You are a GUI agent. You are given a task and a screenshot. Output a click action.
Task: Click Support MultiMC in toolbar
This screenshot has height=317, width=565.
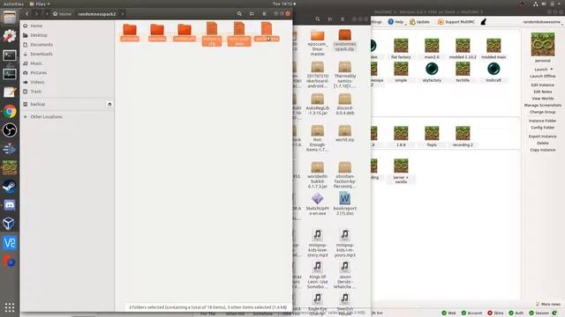[456, 22]
